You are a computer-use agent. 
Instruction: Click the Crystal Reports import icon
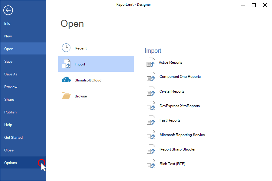point(151,91)
